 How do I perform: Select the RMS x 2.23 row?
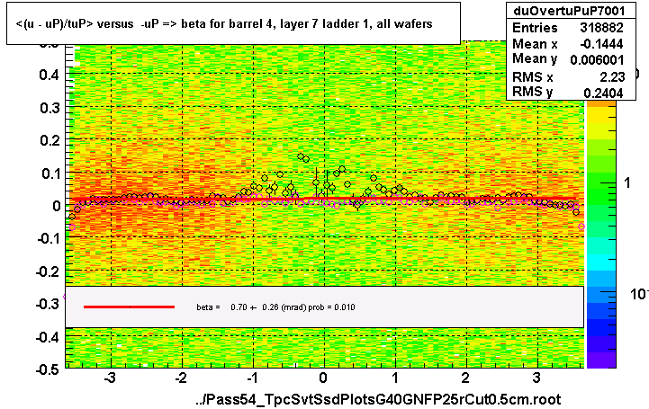click(568, 76)
